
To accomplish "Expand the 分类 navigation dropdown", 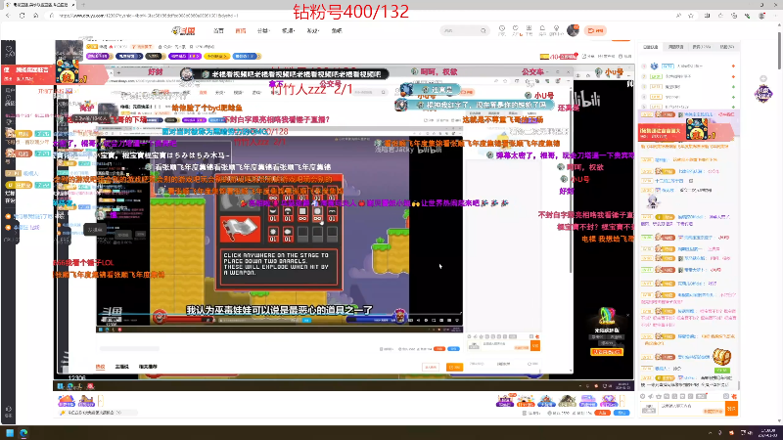I will coord(263,31).
